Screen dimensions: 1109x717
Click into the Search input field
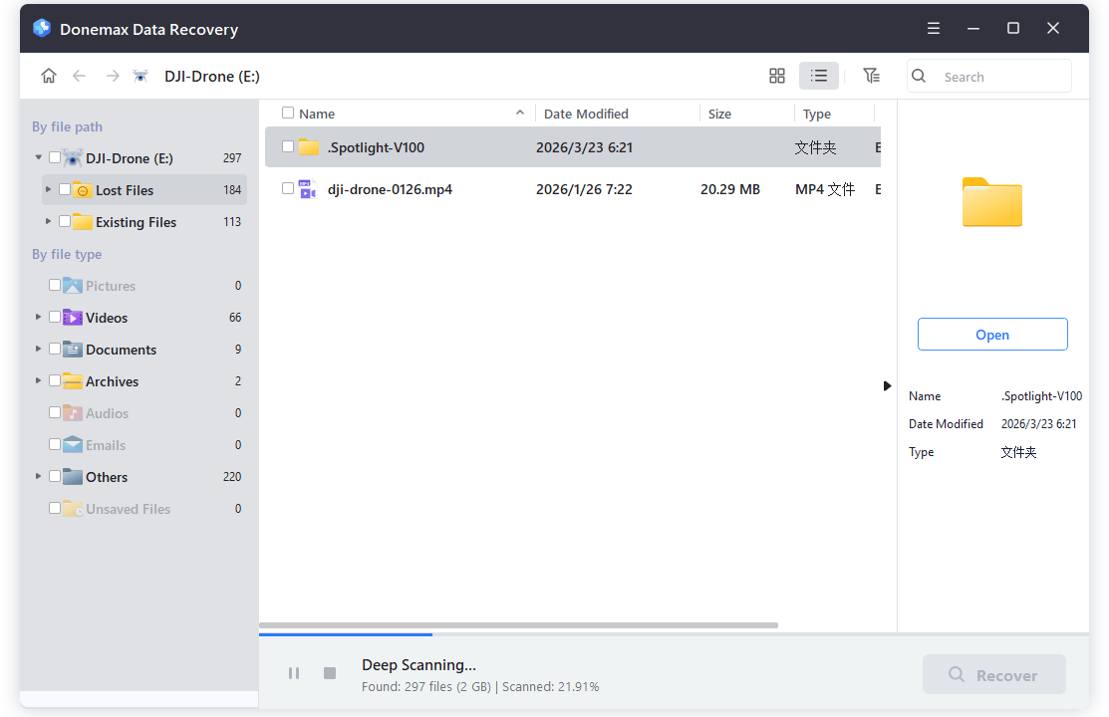(1001, 77)
